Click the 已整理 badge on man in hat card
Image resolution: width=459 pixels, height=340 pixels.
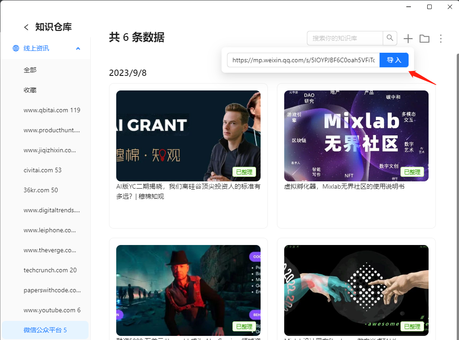click(244, 326)
